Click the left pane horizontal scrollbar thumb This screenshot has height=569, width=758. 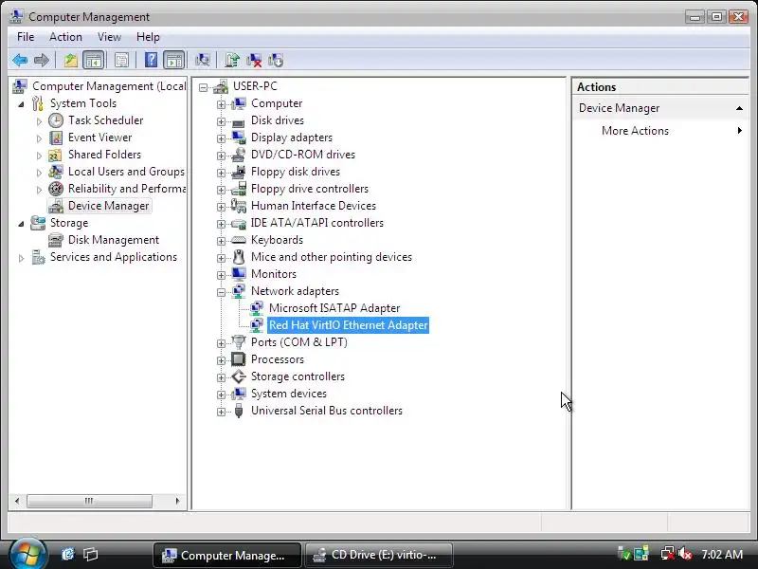(89, 501)
